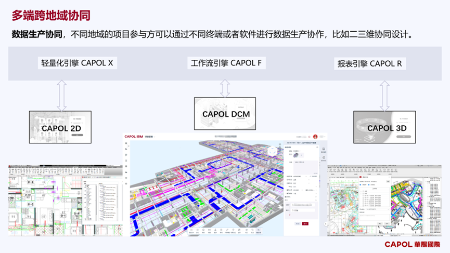Select the 报表引擎 CAPOL R label
The height and width of the screenshot is (253, 450).
(369, 64)
